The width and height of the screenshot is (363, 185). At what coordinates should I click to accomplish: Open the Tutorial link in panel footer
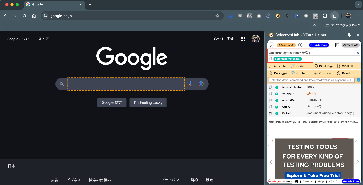[308, 182]
